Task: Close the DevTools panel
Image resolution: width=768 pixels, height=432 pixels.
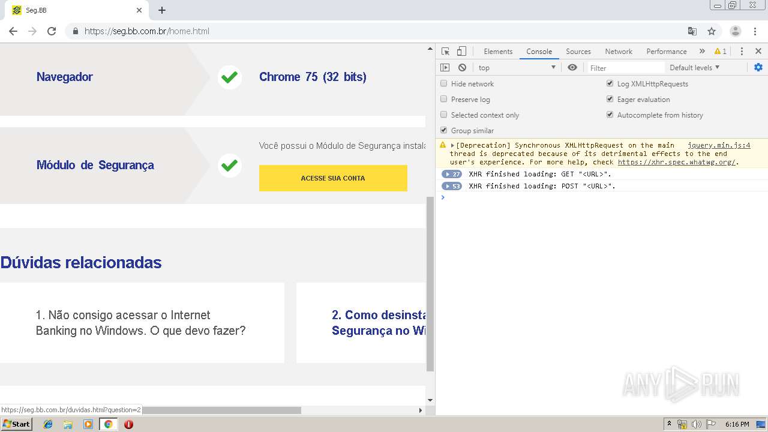Action: click(758, 52)
